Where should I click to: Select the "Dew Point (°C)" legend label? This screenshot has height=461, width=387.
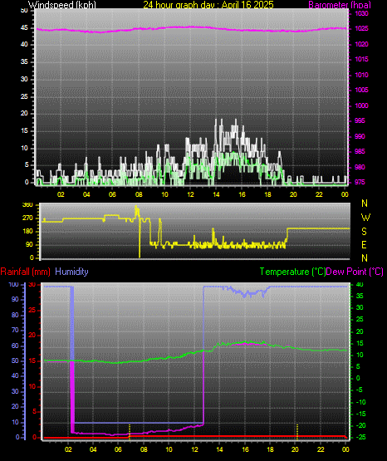click(x=355, y=272)
